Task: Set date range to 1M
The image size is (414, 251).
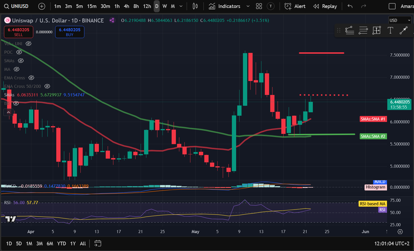Action: tap(29, 243)
